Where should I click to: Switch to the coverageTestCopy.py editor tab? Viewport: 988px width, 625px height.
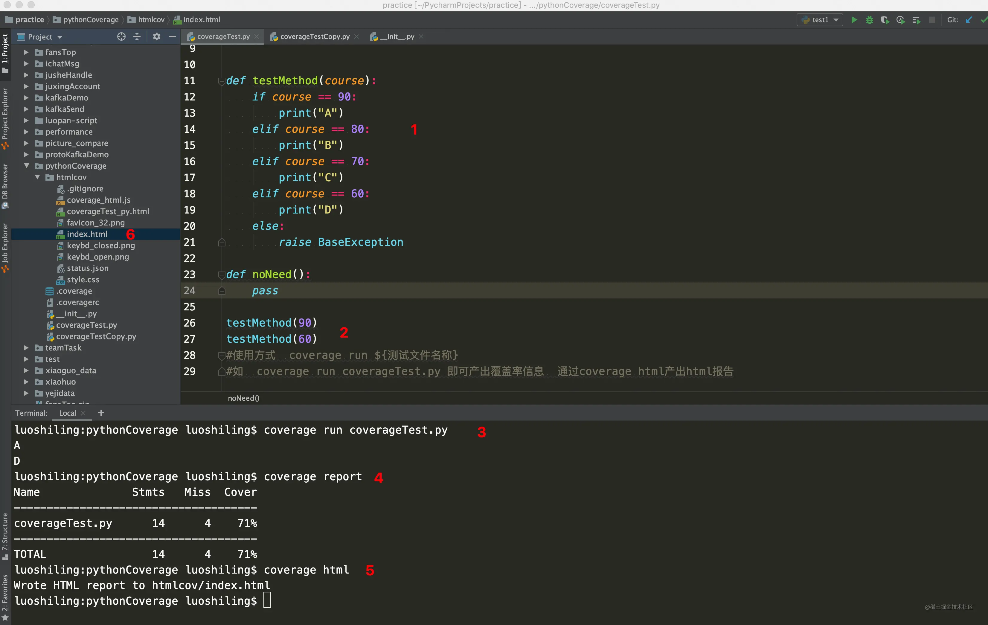(315, 36)
